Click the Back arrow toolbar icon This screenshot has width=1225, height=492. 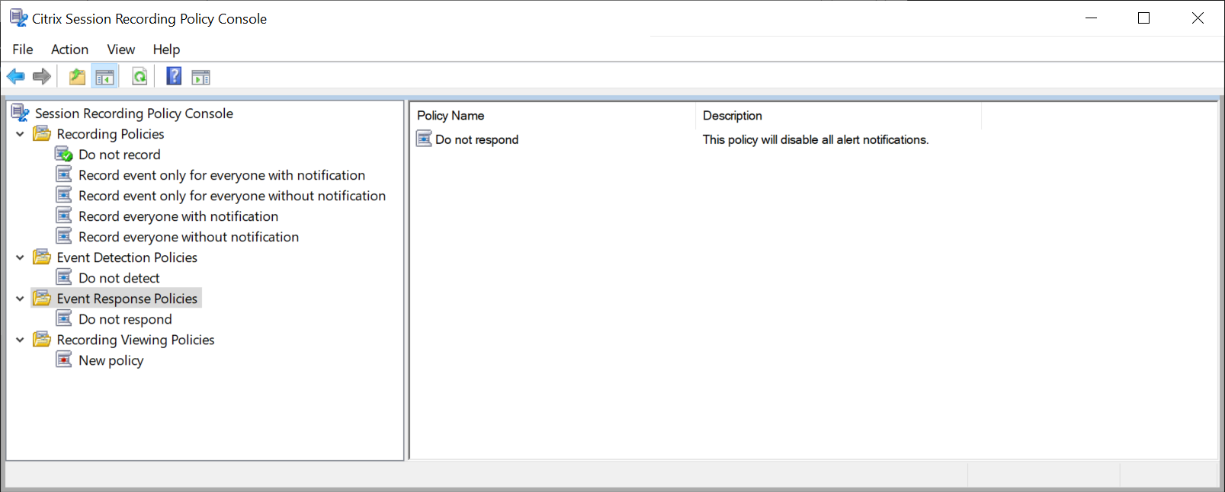[x=15, y=76]
